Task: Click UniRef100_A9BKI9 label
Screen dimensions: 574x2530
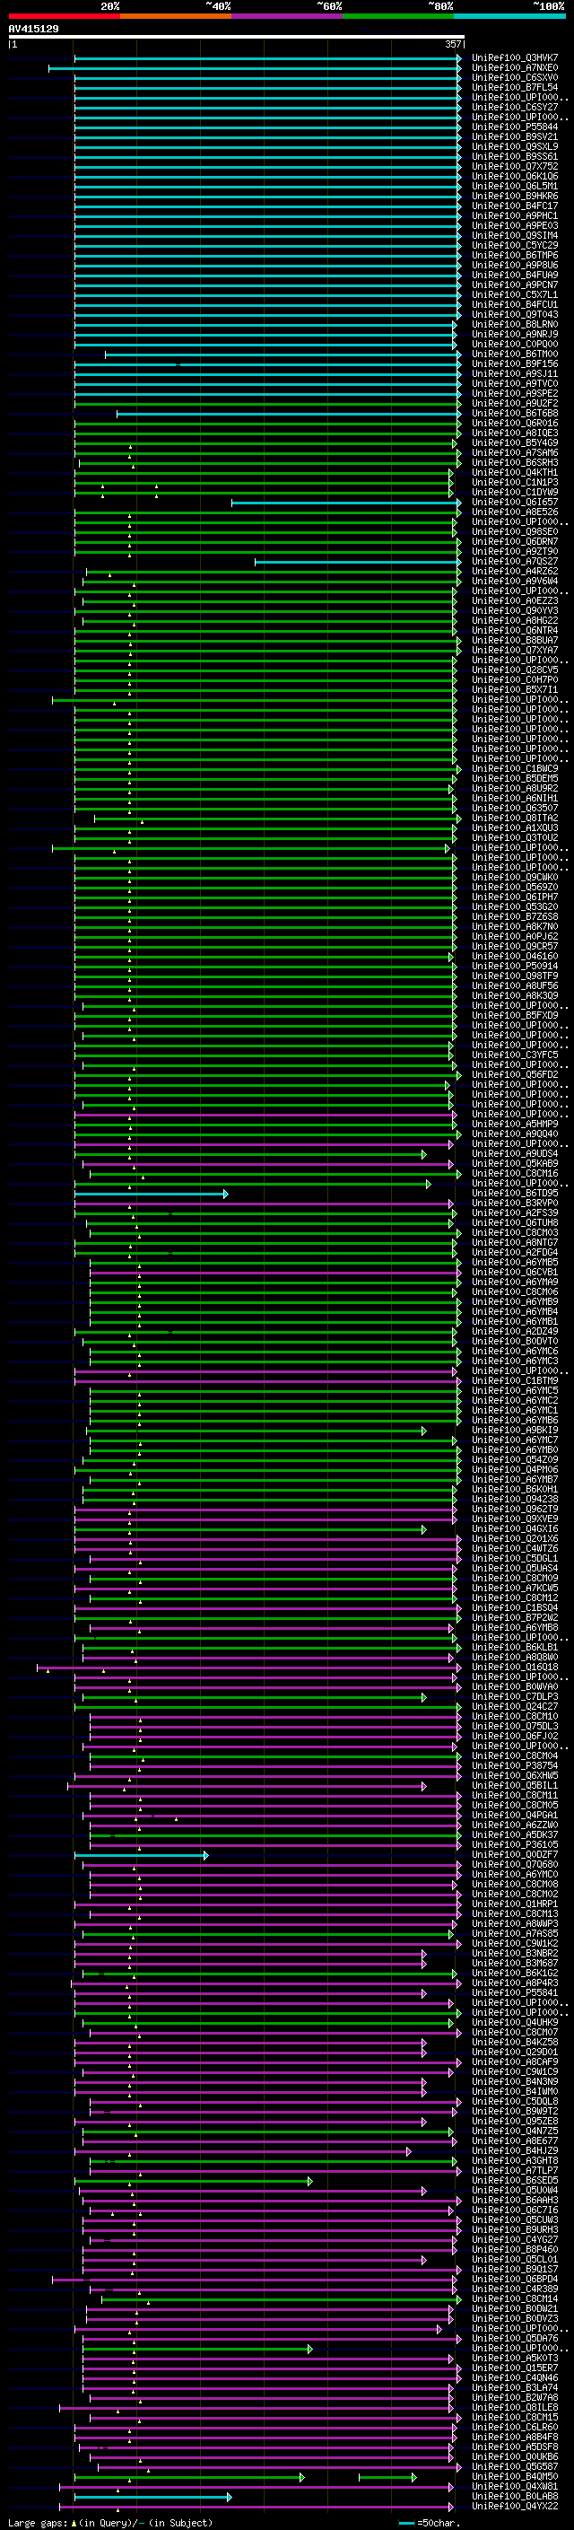Action: coord(515,1430)
